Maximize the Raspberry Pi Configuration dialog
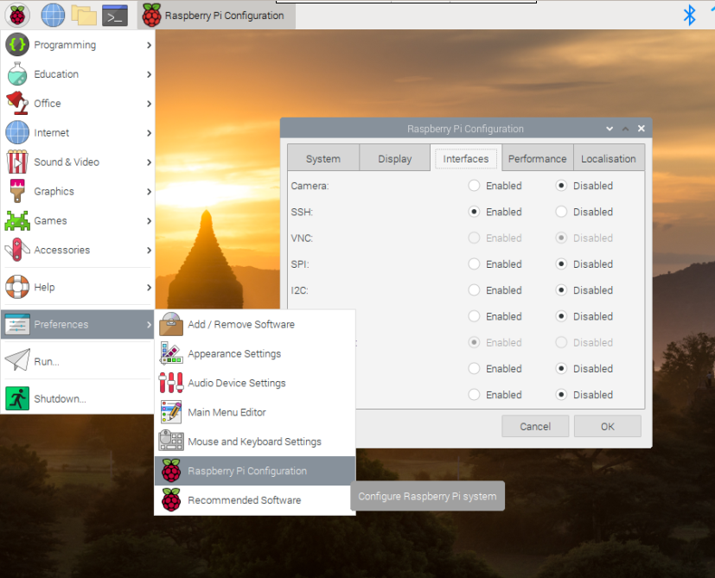This screenshot has height=578, width=715. click(x=625, y=129)
